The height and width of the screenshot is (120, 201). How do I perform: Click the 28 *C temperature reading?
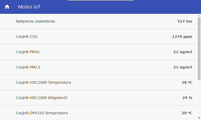[187, 82]
